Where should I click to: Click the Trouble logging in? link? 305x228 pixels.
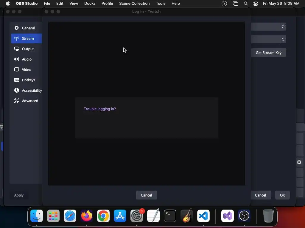pyautogui.click(x=100, y=109)
